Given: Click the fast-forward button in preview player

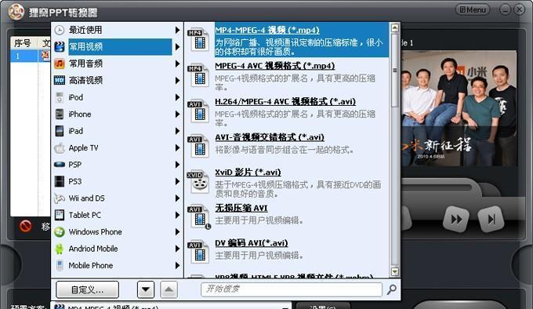Looking at the screenshot, I should [x=456, y=220].
